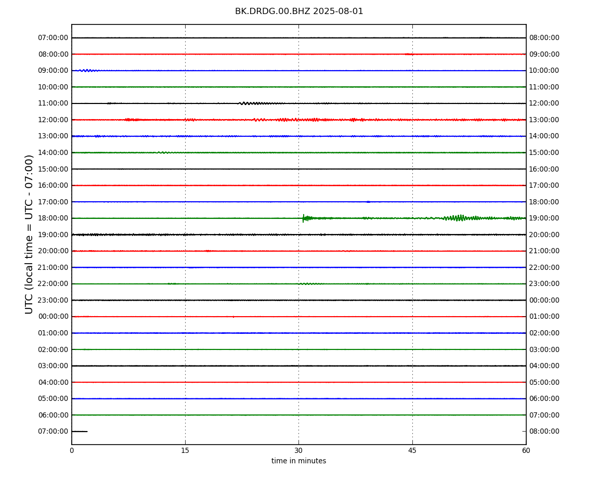Click the right label 17:00:00
This screenshot has height=494, width=598.
(x=544, y=186)
